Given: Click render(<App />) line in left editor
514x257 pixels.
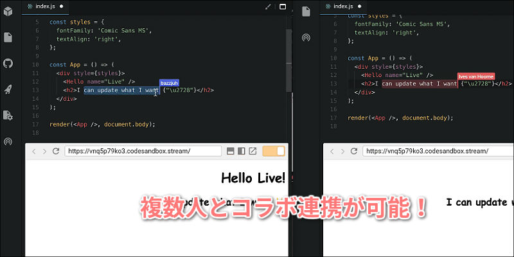Looking at the screenshot, I should [x=102, y=124].
